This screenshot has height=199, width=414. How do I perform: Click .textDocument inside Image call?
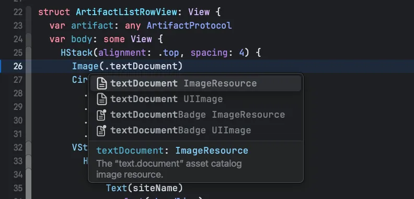tap(142, 66)
